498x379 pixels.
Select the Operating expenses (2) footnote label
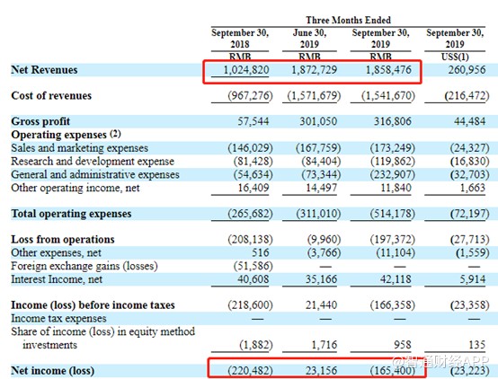(66, 135)
